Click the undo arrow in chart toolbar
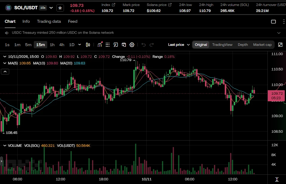Viewport: 286px width, 184px height. click(143, 45)
